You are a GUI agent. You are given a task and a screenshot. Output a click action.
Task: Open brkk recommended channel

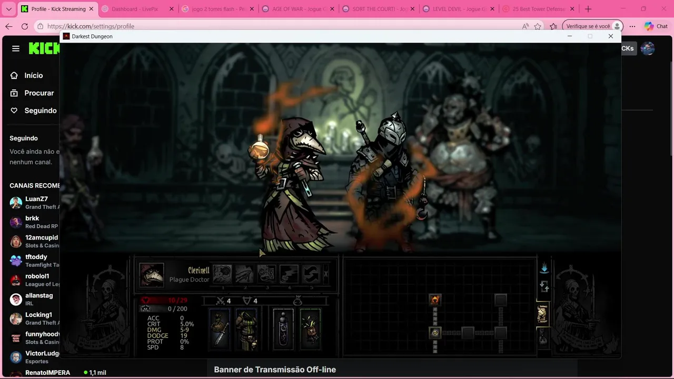click(x=34, y=222)
